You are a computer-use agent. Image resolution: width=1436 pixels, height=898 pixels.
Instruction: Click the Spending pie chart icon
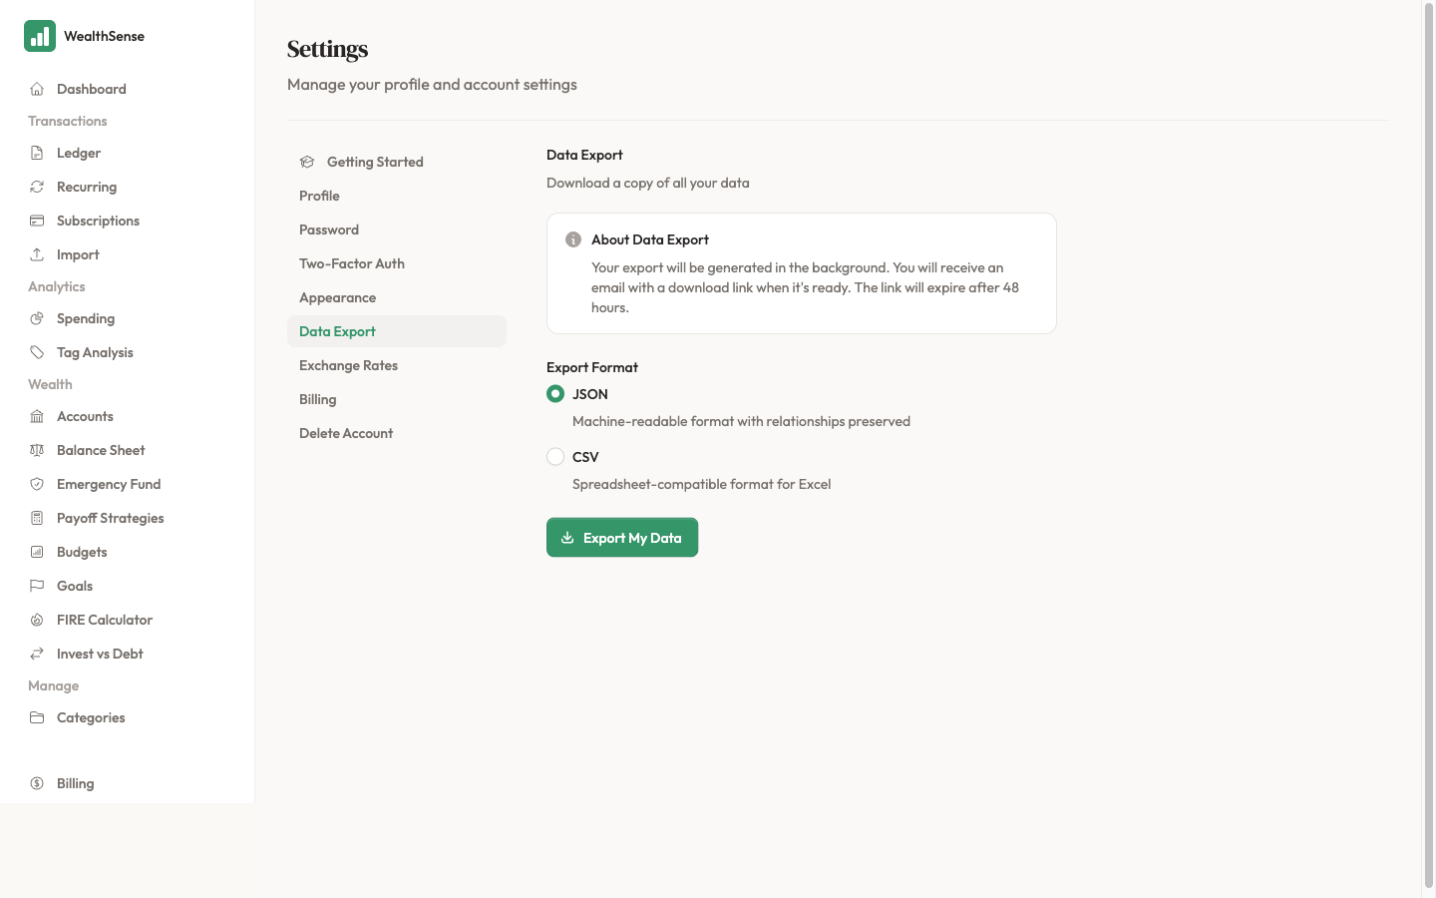(x=37, y=318)
